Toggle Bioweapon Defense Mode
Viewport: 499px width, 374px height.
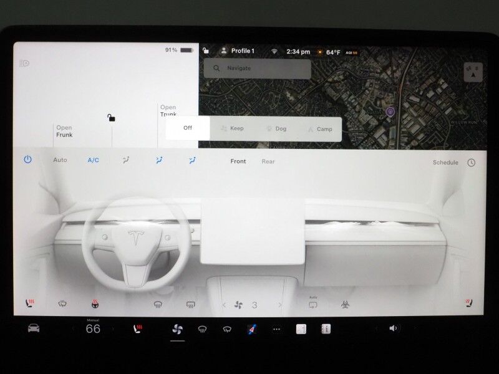[x=344, y=304]
